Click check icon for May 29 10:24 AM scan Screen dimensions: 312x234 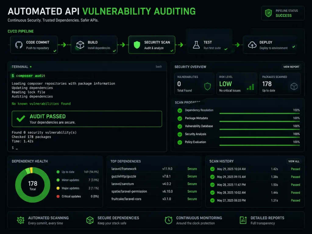pos(212,169)
